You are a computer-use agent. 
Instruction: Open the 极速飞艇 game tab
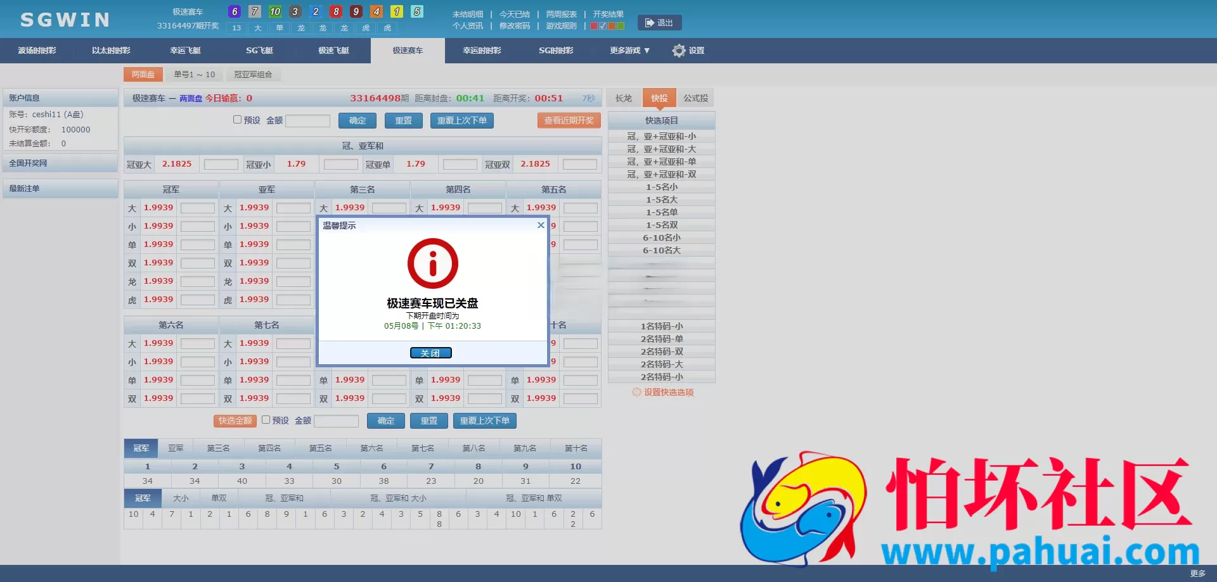tap(333, 51)
